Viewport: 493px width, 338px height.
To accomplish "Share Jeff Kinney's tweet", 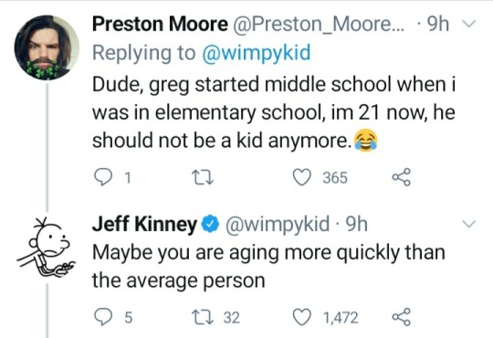I will point(401,317).
